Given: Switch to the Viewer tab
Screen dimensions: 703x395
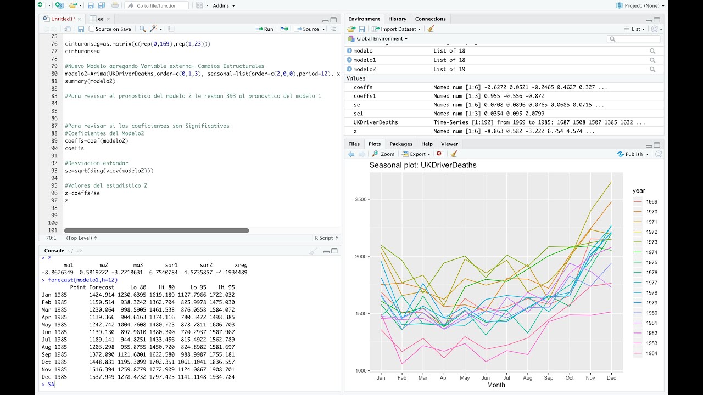Looking at the screenshot, I should 449,144.
